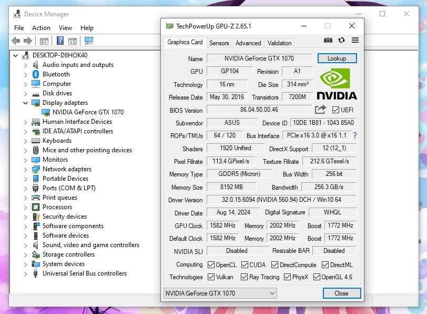Refresh GPU-Z readings with the refresh icon

pos(342,40)
